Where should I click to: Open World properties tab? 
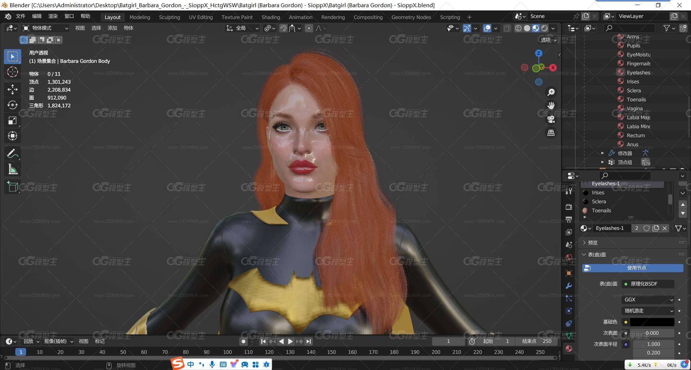(x=569, y=257)
